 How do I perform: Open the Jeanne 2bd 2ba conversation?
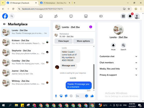[x=25, y=72]
